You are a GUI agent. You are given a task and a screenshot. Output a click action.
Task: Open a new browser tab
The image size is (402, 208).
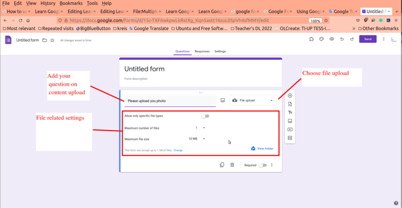click(397, 12)
